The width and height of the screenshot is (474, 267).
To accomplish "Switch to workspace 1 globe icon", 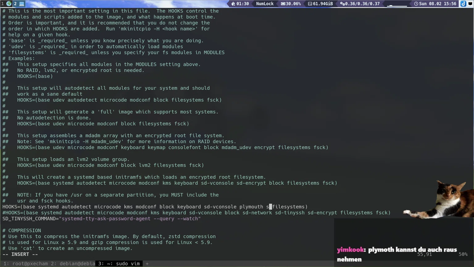I will point(9,4).
